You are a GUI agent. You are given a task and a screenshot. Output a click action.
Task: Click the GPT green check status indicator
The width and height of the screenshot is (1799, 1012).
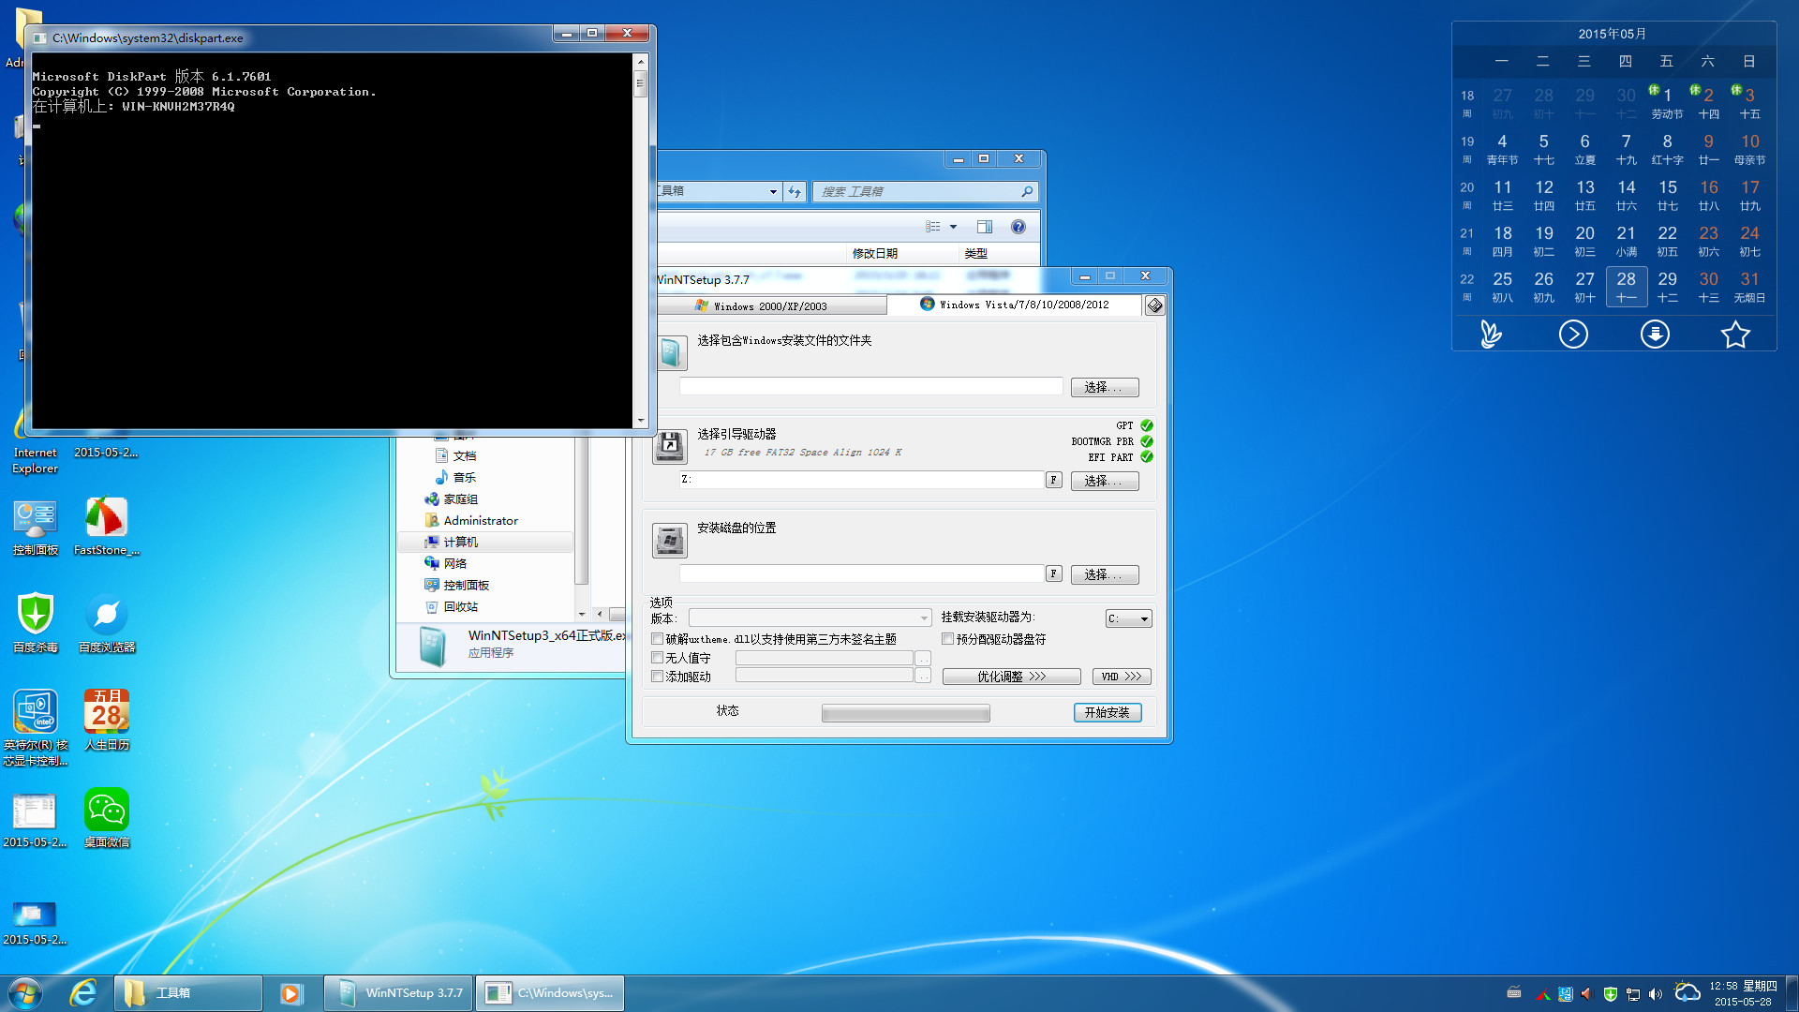pos(1147,425)
